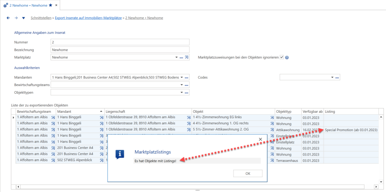
Task: Expand the Mandanten dropdown
Action: [182, 78]
